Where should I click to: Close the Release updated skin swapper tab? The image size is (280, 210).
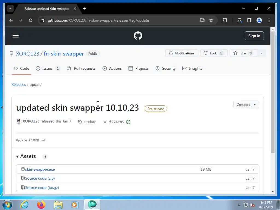pos(75,8)
